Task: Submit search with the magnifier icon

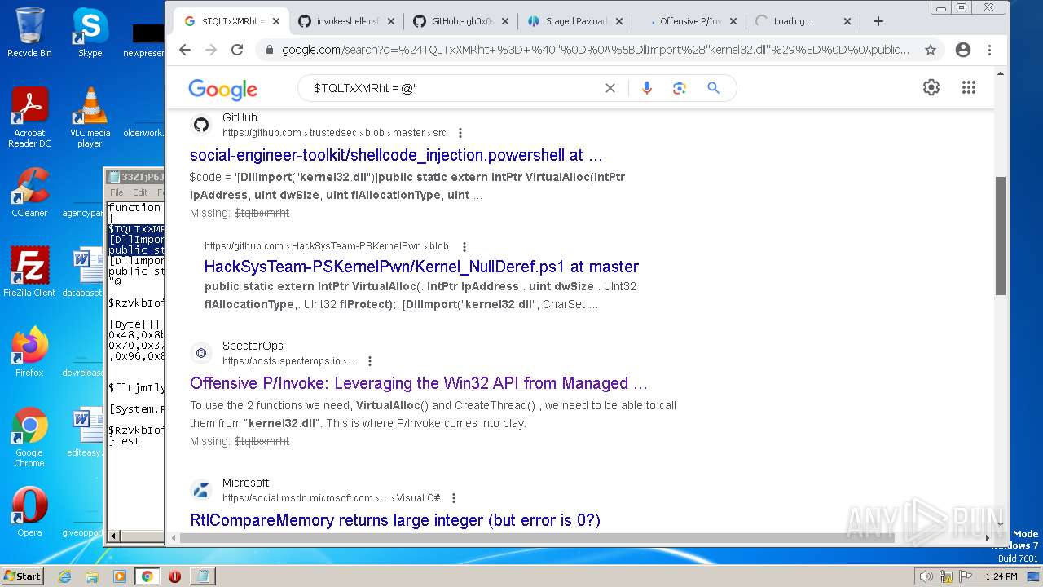Action: pos(714,88)
